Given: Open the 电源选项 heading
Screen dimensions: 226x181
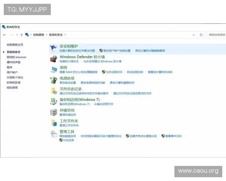Looking at the screenshot, I should (67, 78).
